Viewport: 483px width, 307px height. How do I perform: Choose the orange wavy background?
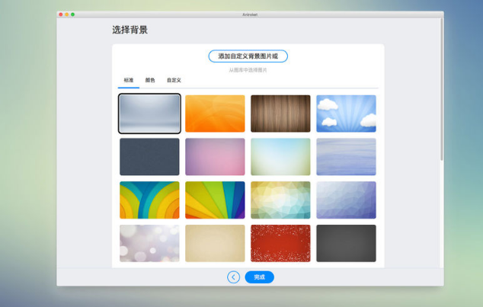point(215,114)
